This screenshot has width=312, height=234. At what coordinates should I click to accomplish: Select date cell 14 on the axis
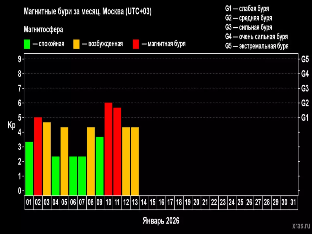(x=144, y=203)
